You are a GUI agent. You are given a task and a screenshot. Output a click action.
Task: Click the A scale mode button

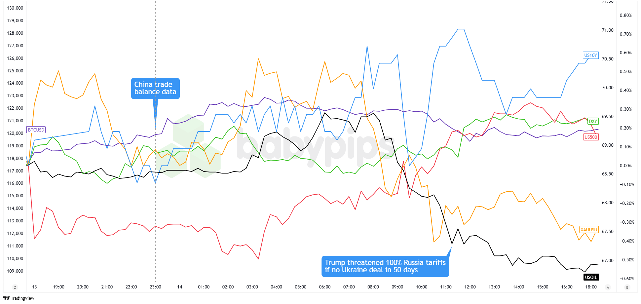click(x=608, y=287)
